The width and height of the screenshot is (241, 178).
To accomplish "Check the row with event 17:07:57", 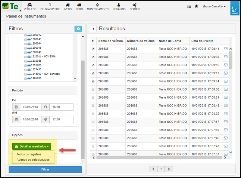I will coord(93,122).
